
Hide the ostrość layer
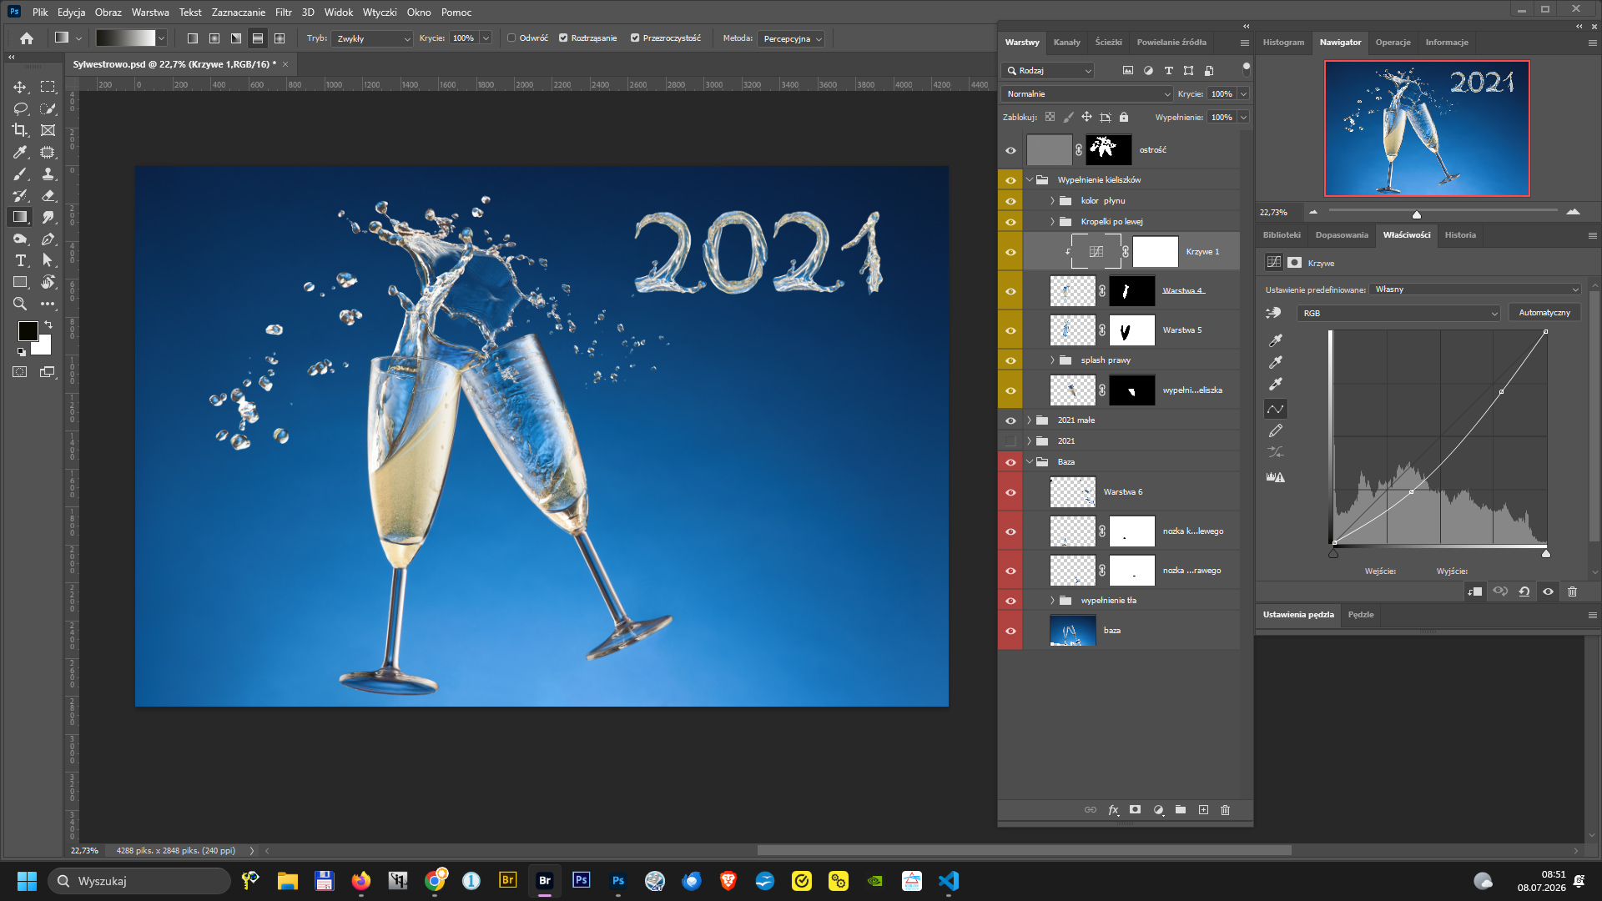1010,150
